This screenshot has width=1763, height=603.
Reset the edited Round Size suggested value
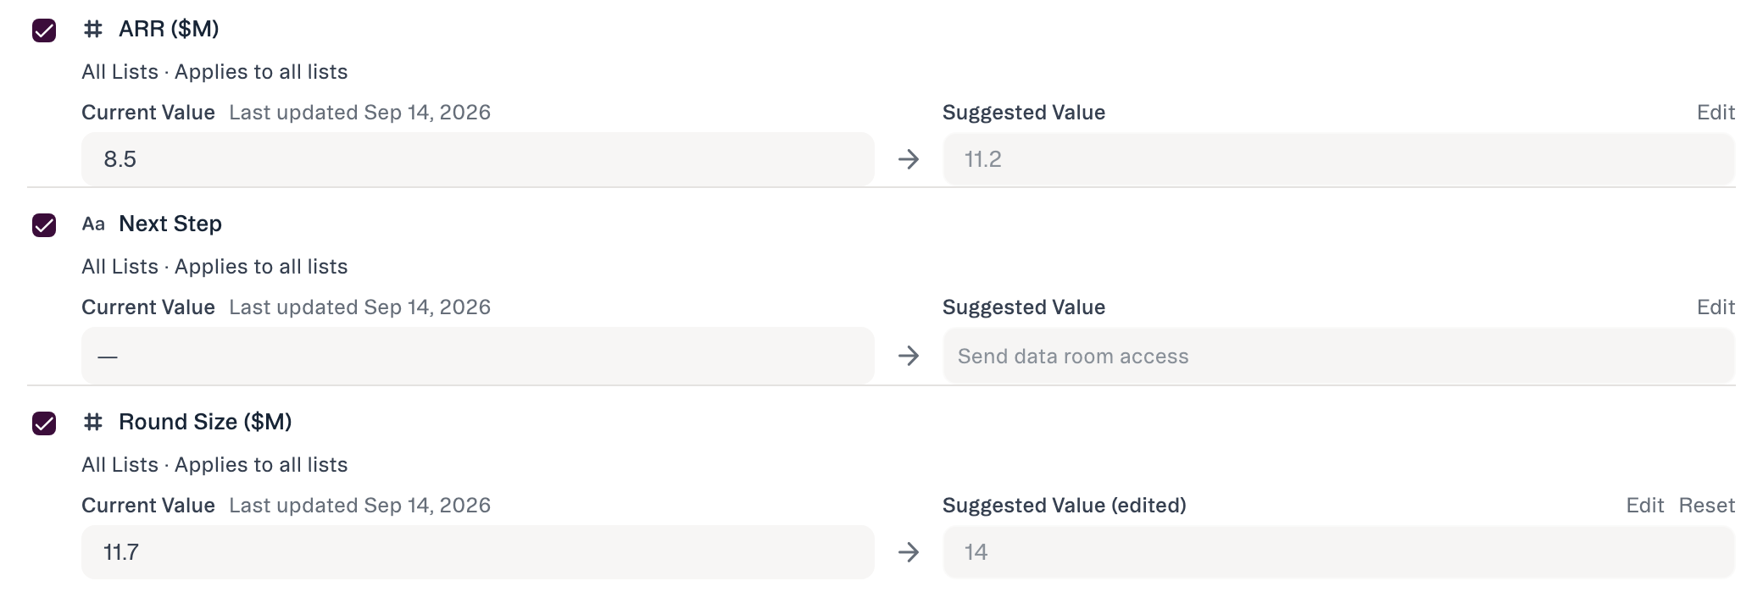tap(1706, 506)
